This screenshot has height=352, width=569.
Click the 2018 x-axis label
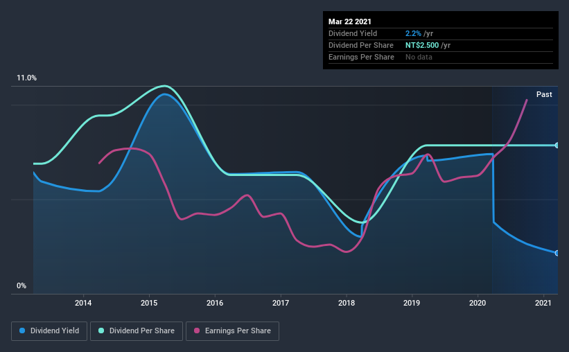coord(347,303)
